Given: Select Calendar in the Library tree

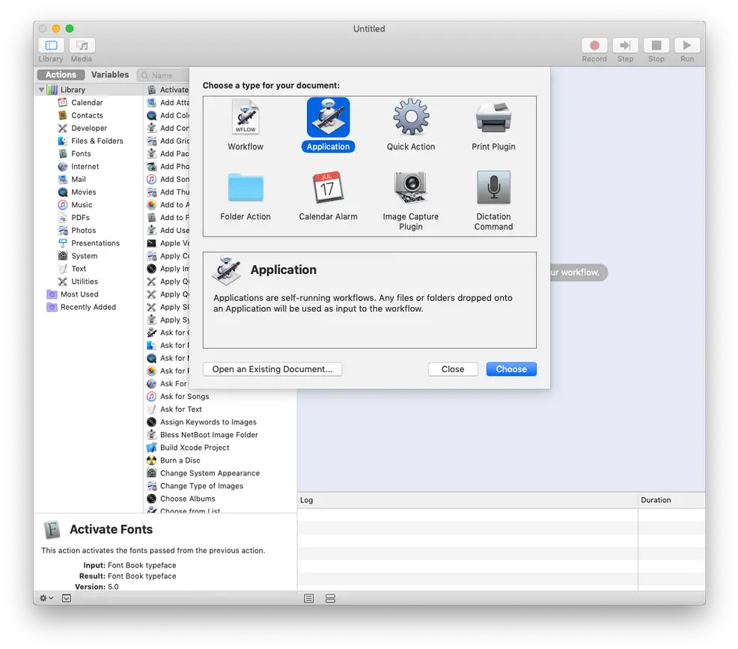Looking at the screenshot, I should (87, 102).
